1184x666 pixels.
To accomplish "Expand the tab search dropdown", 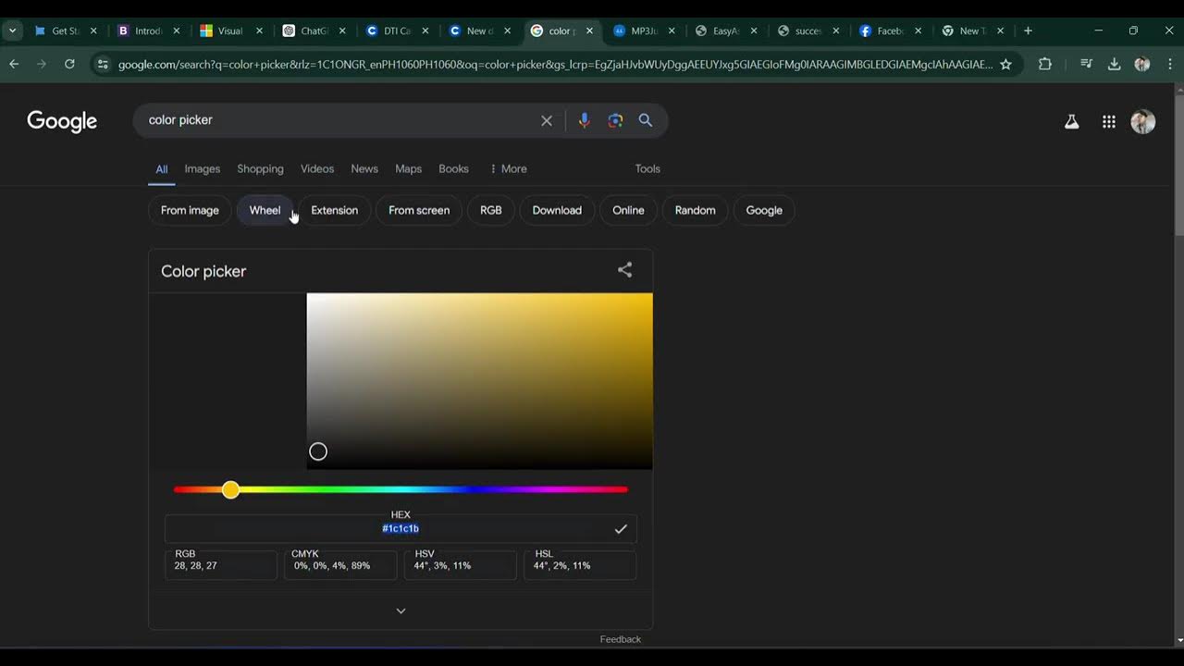I will click(13, 31).
